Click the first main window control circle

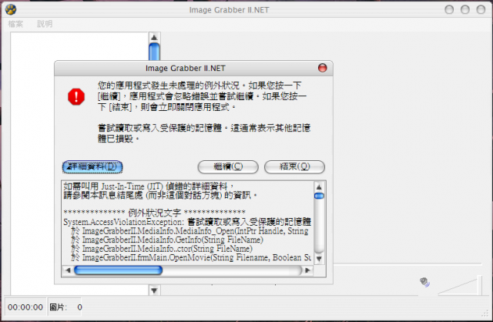(x=449, y=10)
